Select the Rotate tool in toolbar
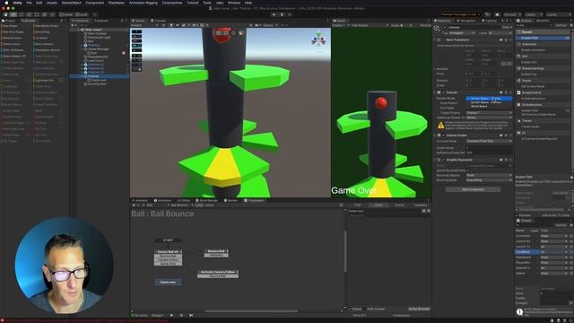 [22, 14]
